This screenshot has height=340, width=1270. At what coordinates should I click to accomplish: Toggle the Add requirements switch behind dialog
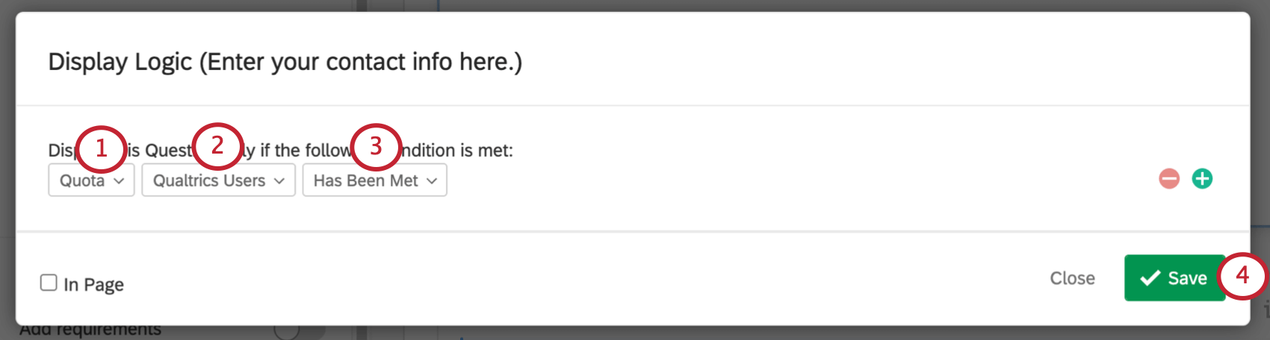point(297,331)
